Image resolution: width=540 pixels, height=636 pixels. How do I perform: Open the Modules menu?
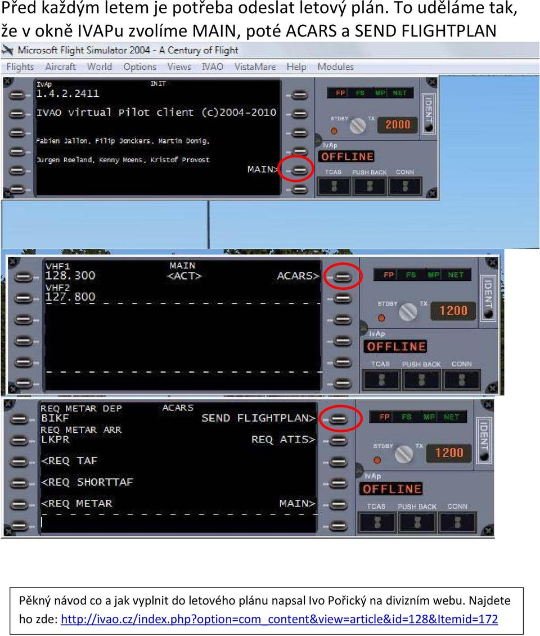pos(335,67)
